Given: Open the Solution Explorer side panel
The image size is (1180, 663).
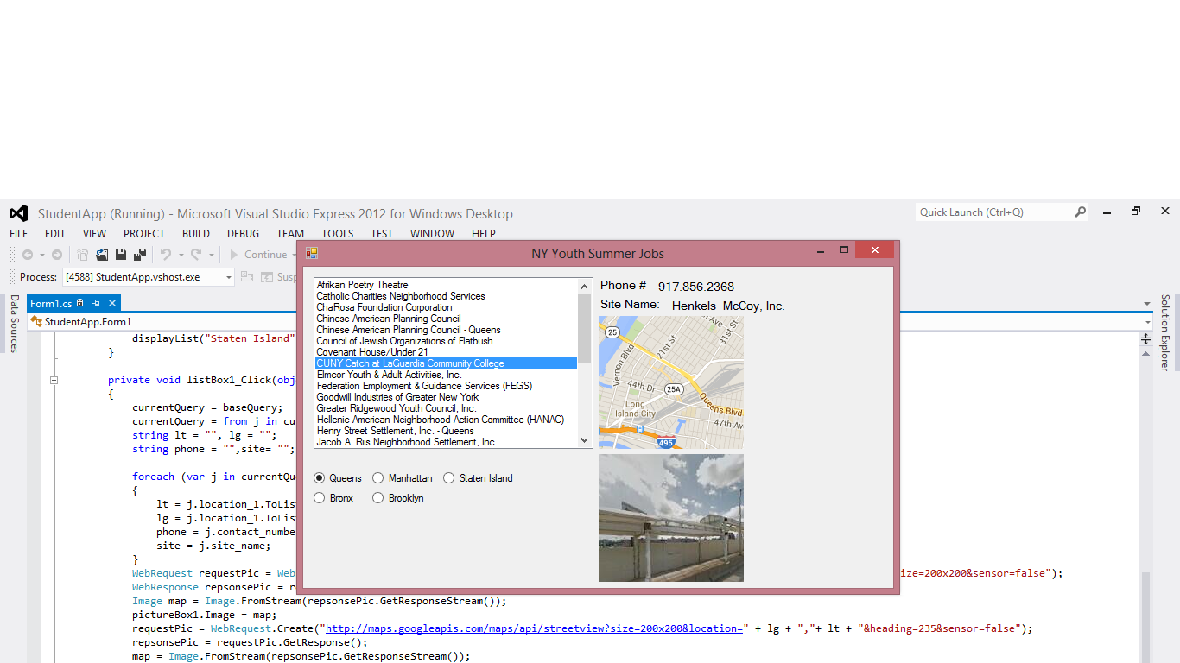Looking at the screenshot, I should [1164, 332].
